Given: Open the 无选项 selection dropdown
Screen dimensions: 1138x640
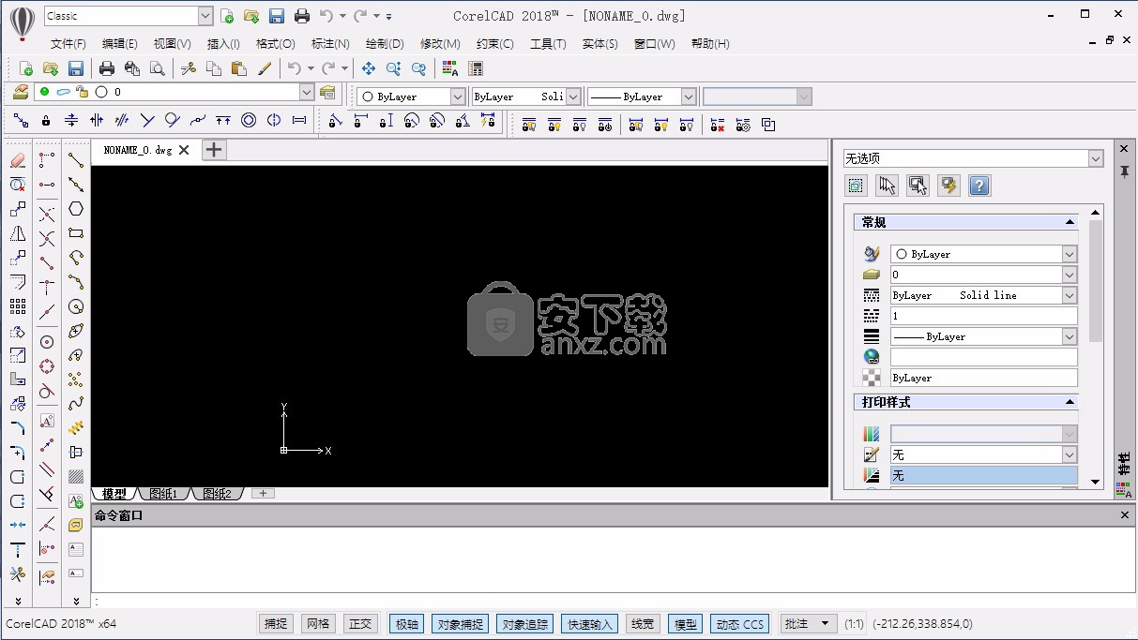Looking at the screenshot, I should click(1096, 158).
